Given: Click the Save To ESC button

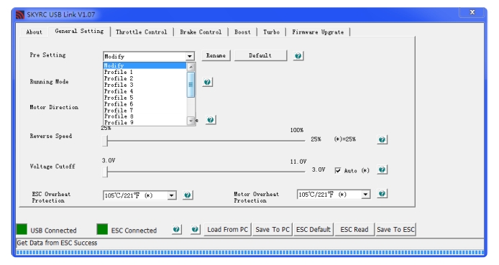Looking at the screenshot, I should (395, 229).
